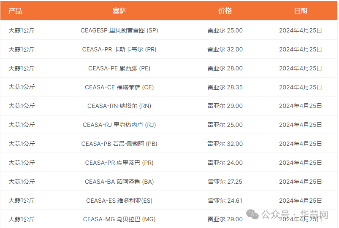Click CEASA-PB 若昂·佩索阿 (PB) cell
Image resolution: width=339 pixels, height=228 pixels.
(119, 144)
